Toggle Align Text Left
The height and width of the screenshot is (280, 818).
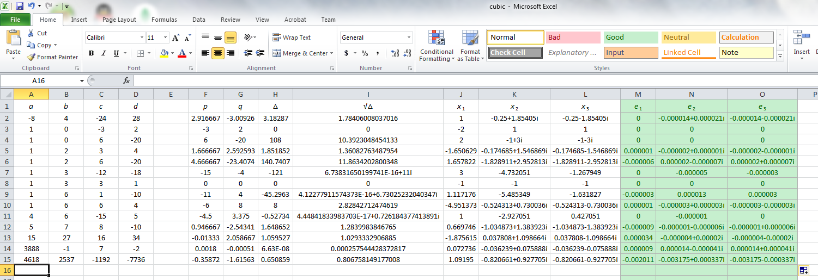[205, 53]
